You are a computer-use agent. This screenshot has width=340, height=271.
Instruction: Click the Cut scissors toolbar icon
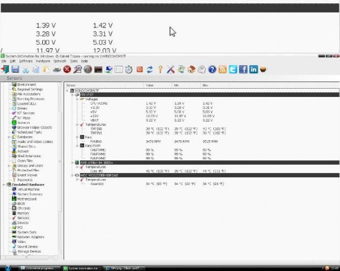click(x=26, y=70)
